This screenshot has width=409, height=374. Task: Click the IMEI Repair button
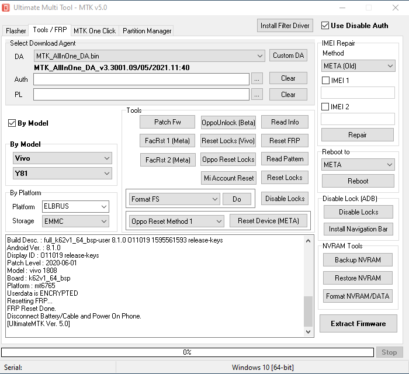point(358,135)
